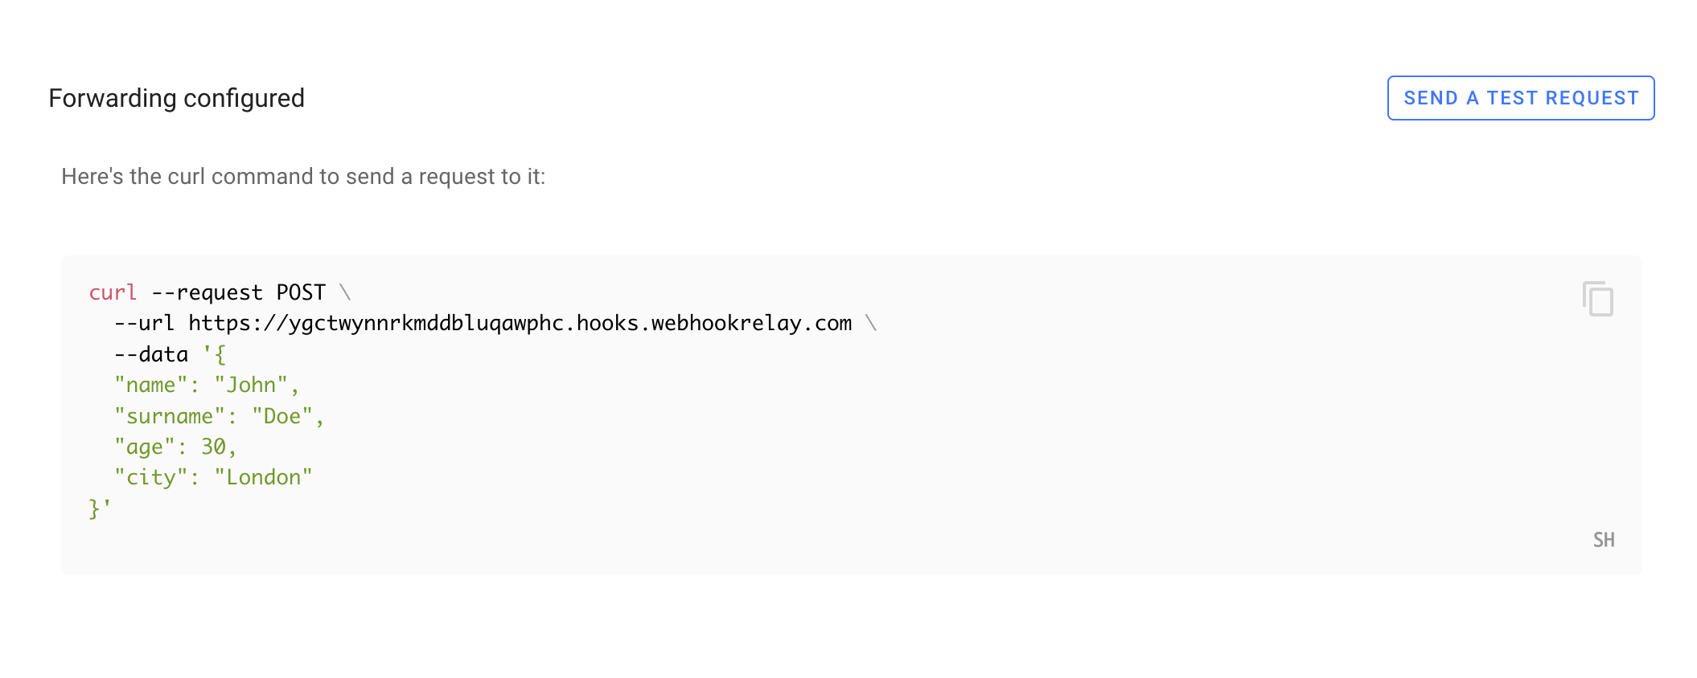
Task: Click the Forwarding configured heading
Action: [176, 98]
